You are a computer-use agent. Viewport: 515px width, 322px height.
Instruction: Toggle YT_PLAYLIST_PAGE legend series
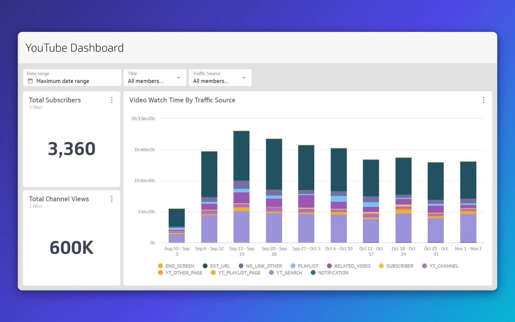[x=235, y=273]
